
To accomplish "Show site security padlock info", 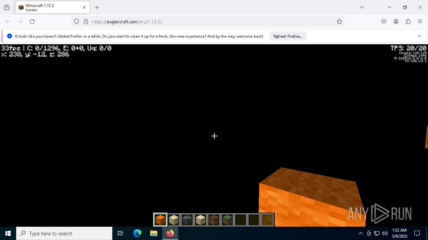I will (86, 22).
